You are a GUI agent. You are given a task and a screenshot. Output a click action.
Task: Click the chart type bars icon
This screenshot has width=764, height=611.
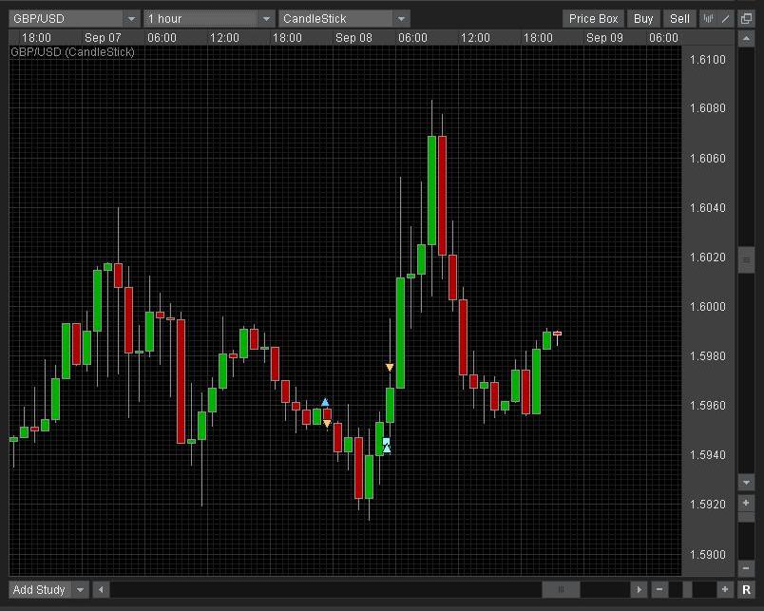click(x=709, y=18)
